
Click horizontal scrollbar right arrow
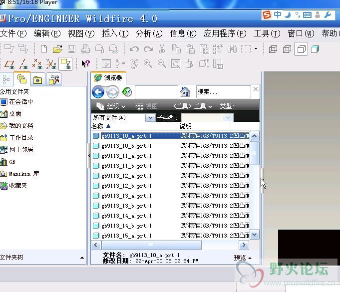click(244, 245)
